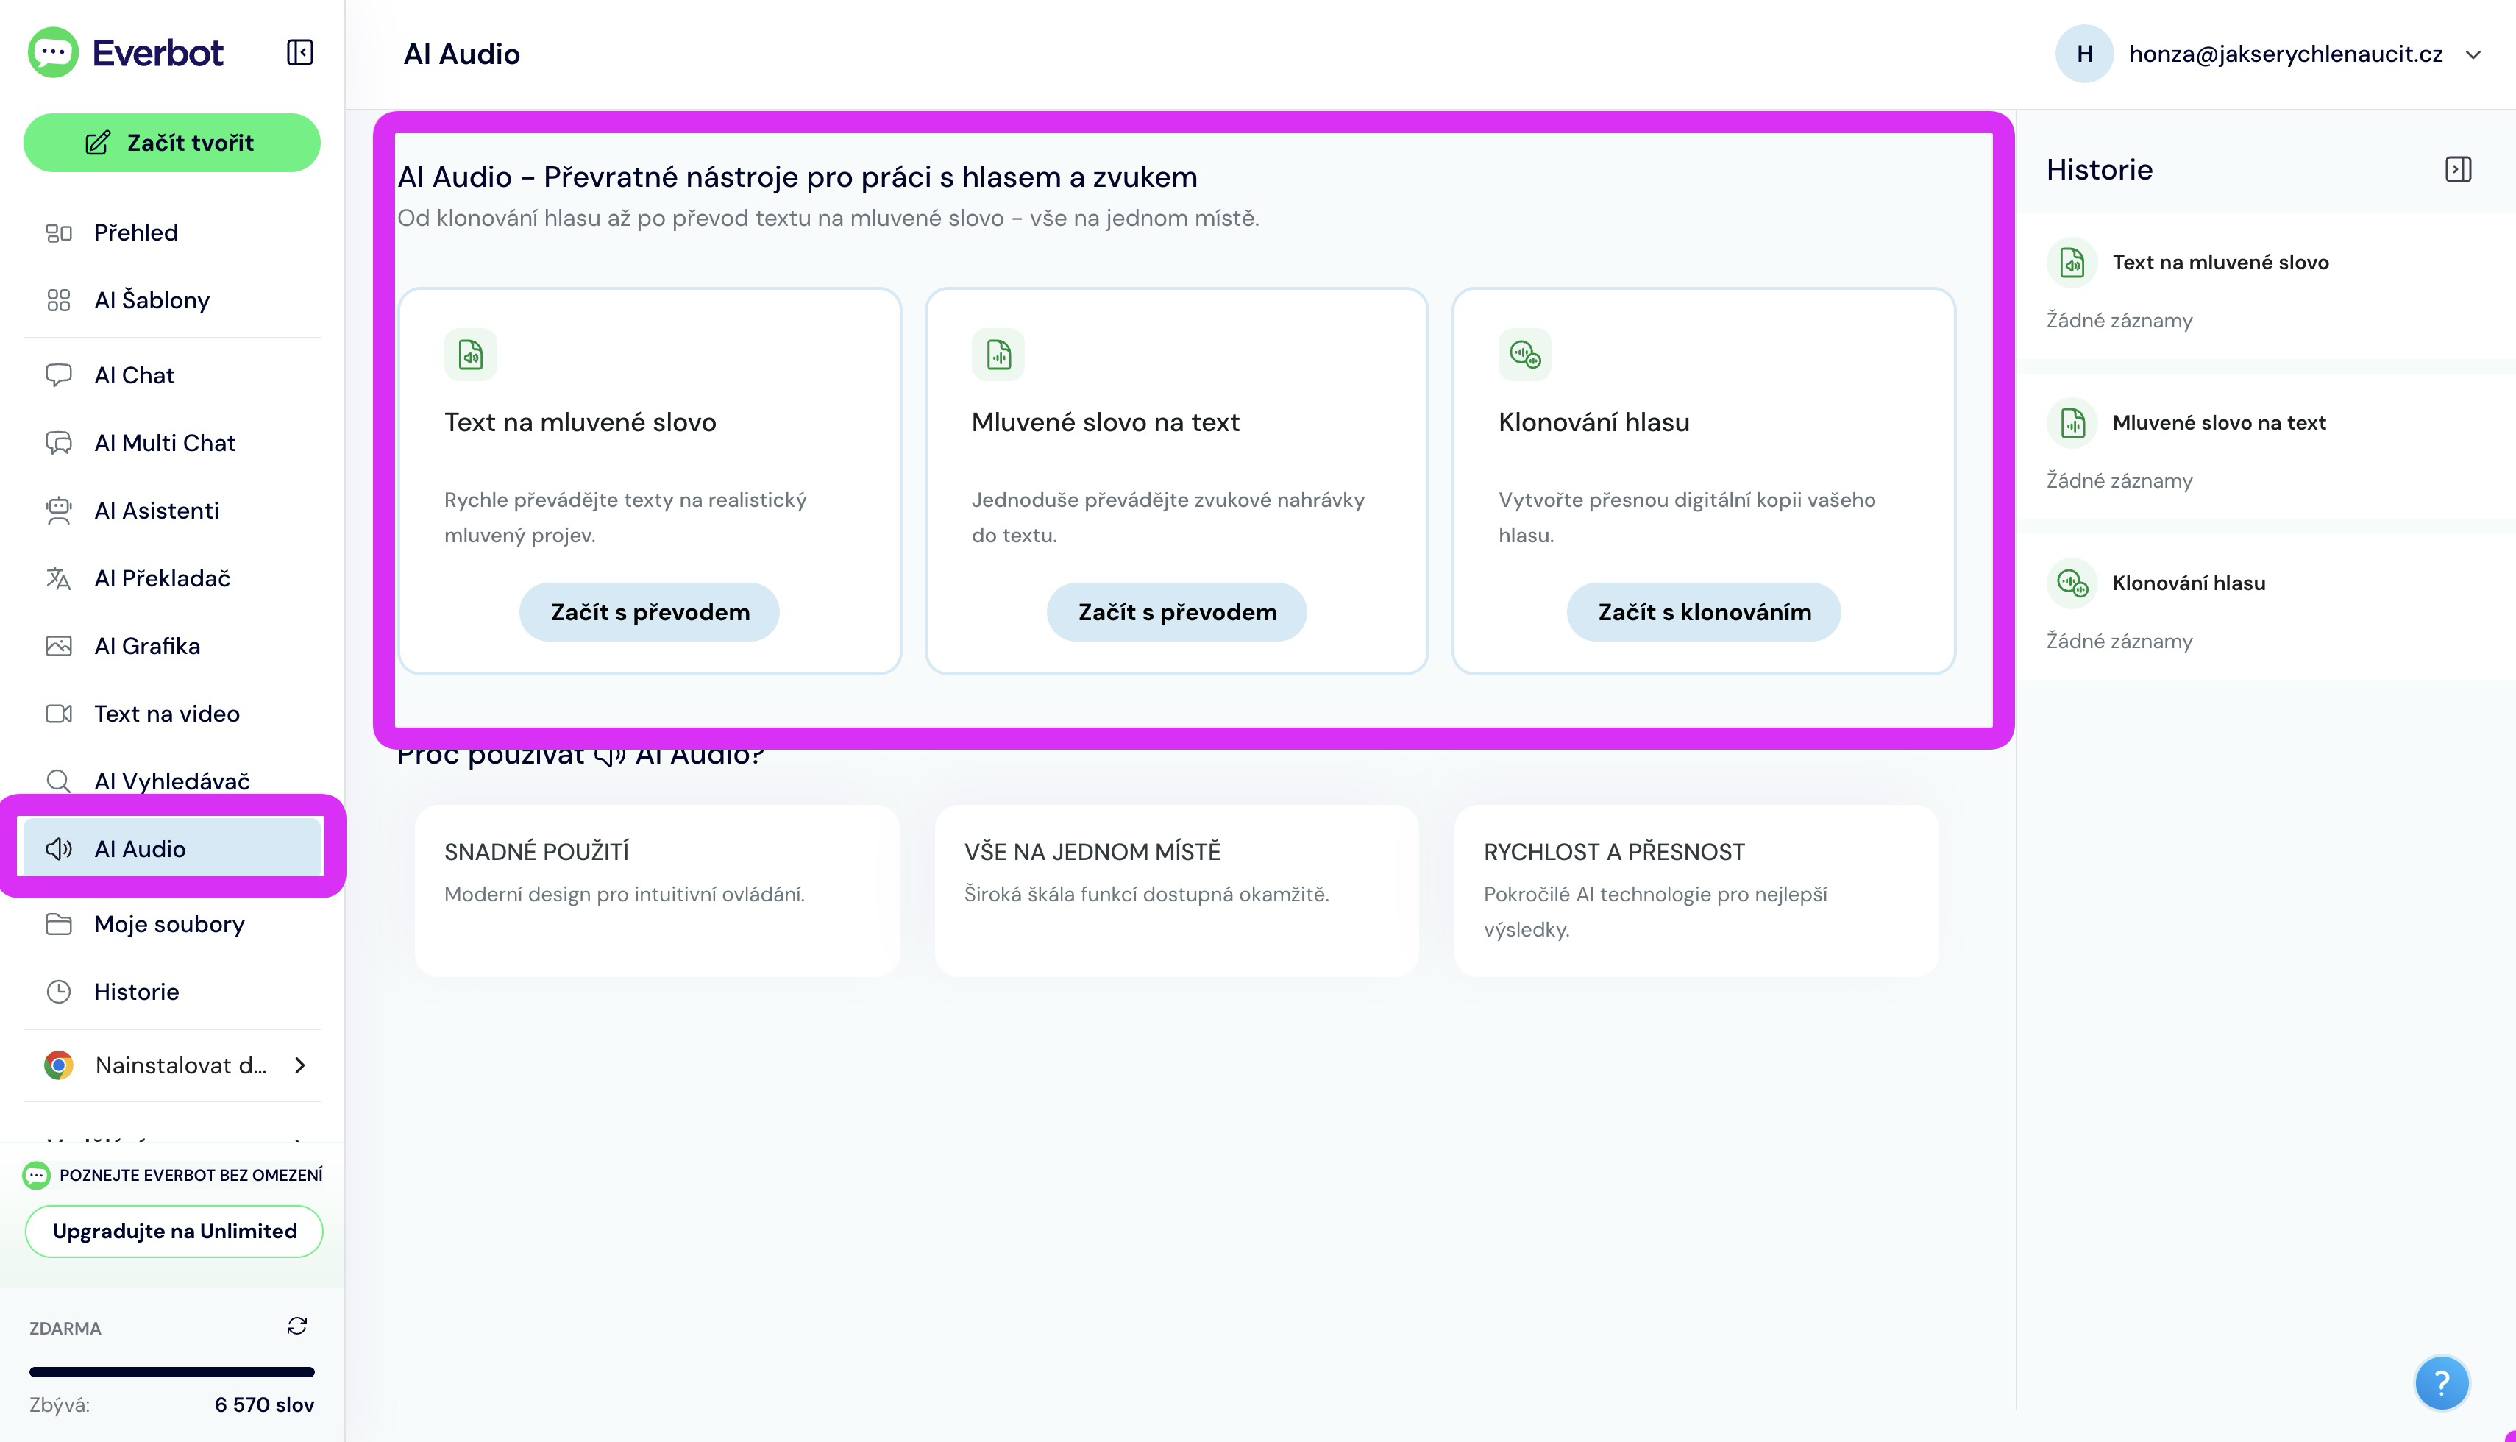
Task: Select the AI Audio speaker icon in sidebar
Action: [x=58, y=849]
